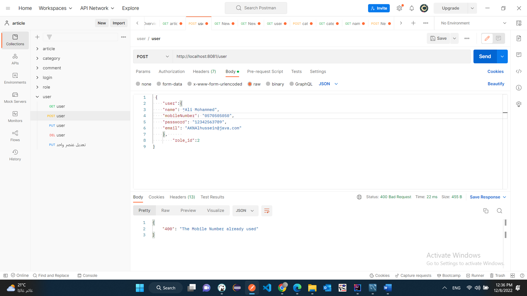The width and height of the screenshot is (527, 296).
Task: Click the edit pencil icon
Action: click(x=487, y=38)
